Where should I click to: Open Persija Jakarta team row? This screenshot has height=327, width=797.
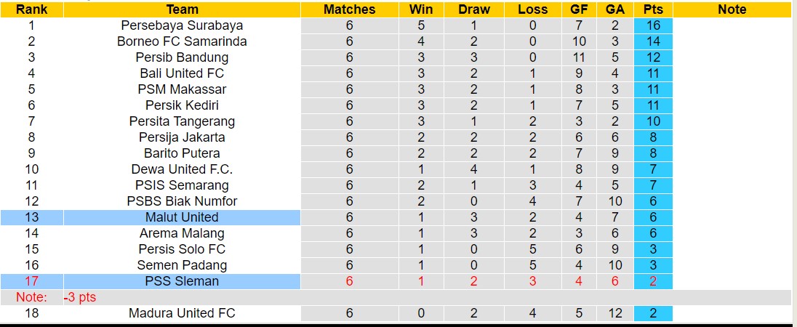tap(182, 137)
